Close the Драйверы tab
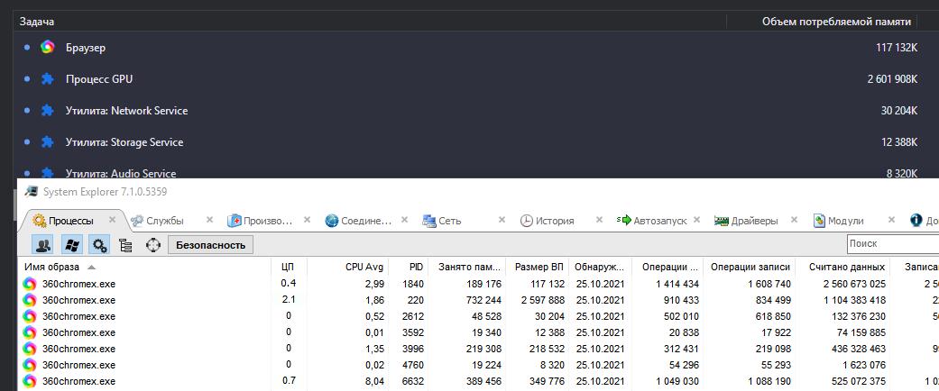Viewport: 939px width, 391px height. coord(794,220)
